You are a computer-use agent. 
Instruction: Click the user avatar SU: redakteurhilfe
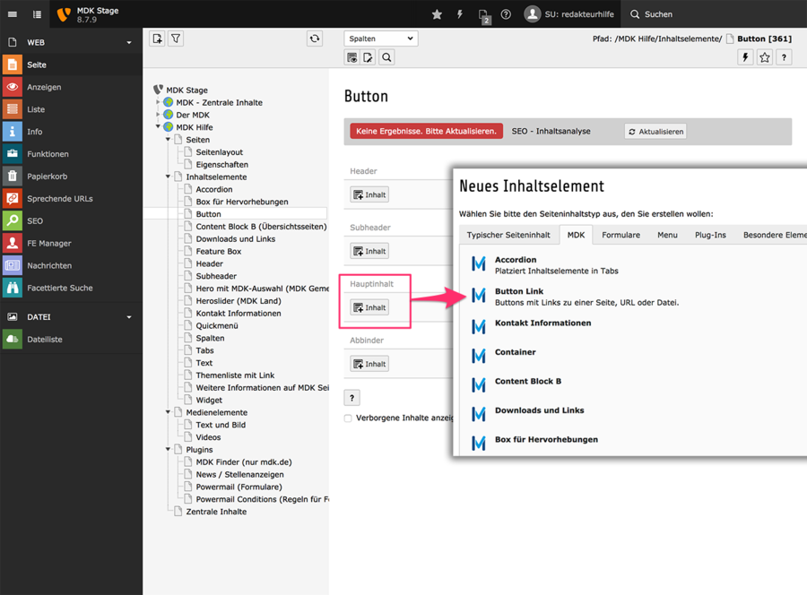click(x=568, y=13)
